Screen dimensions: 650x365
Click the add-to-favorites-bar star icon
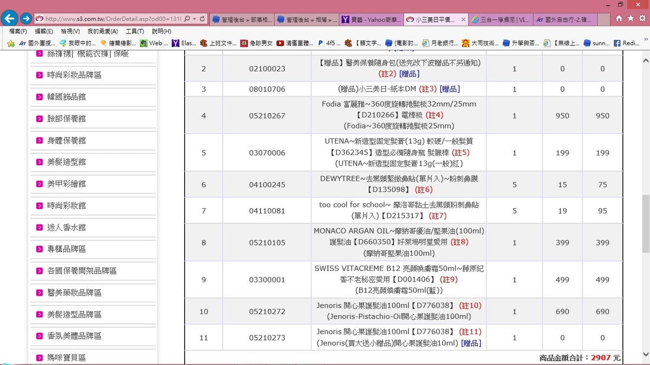coord(10,43)
